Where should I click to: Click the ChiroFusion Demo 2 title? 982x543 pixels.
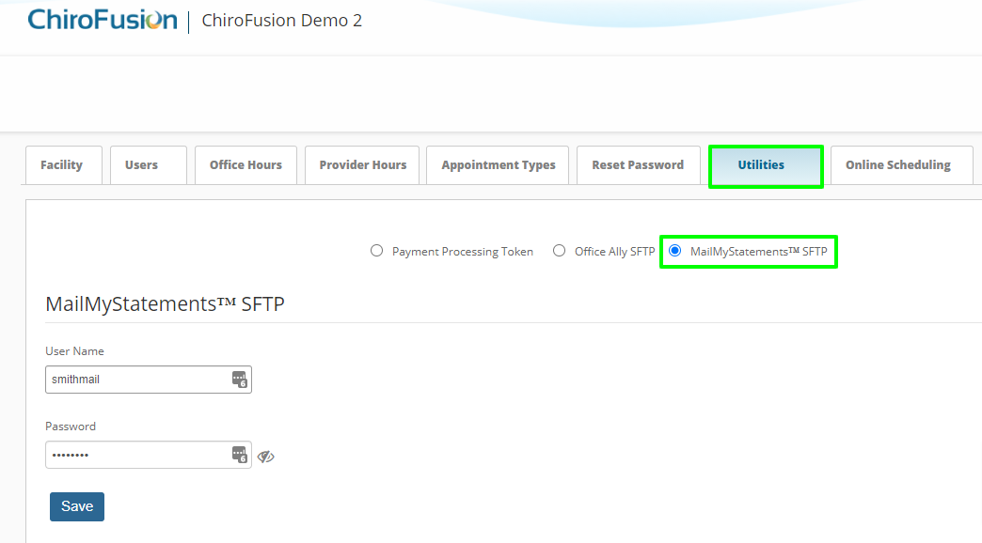[282, 21]
